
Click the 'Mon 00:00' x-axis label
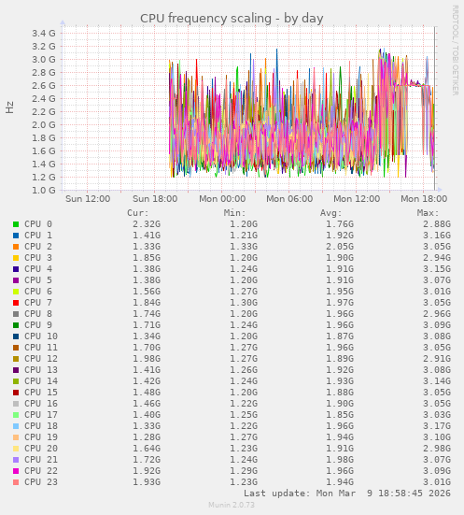point(222,199)
